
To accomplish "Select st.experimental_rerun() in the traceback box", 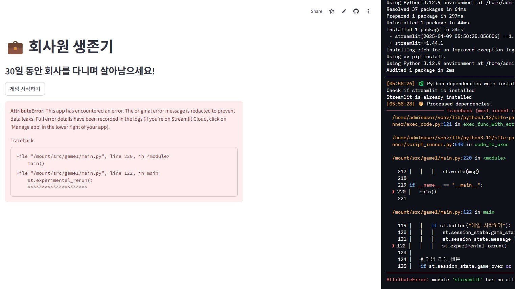I will coord(60,180).
